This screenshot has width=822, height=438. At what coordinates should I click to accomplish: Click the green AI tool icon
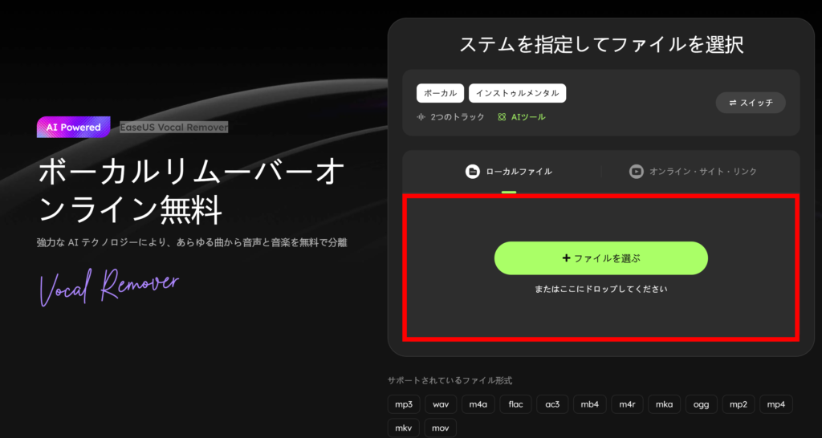click(502, 117)
